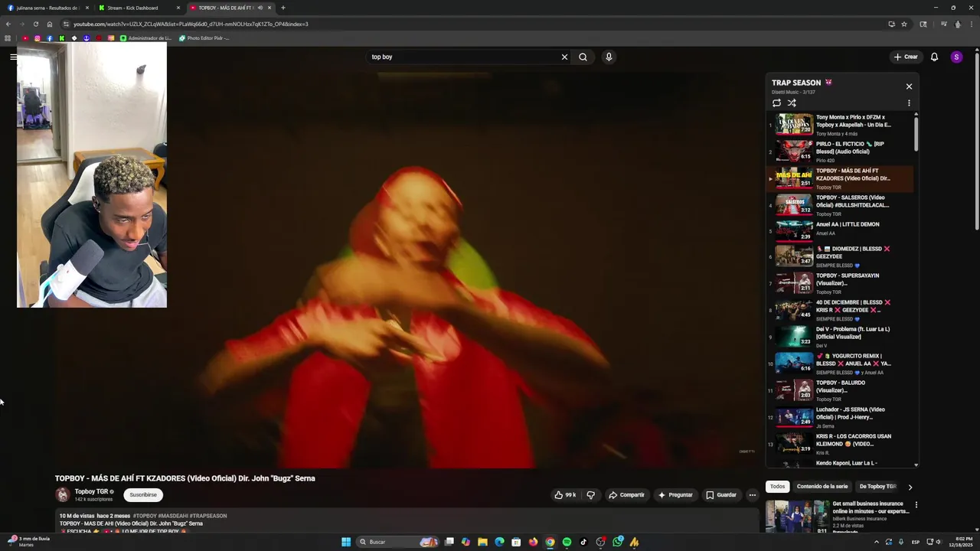980x551 pixels.
Task: Open the Kick bookmark icon
Action: [x=62, y=37]
